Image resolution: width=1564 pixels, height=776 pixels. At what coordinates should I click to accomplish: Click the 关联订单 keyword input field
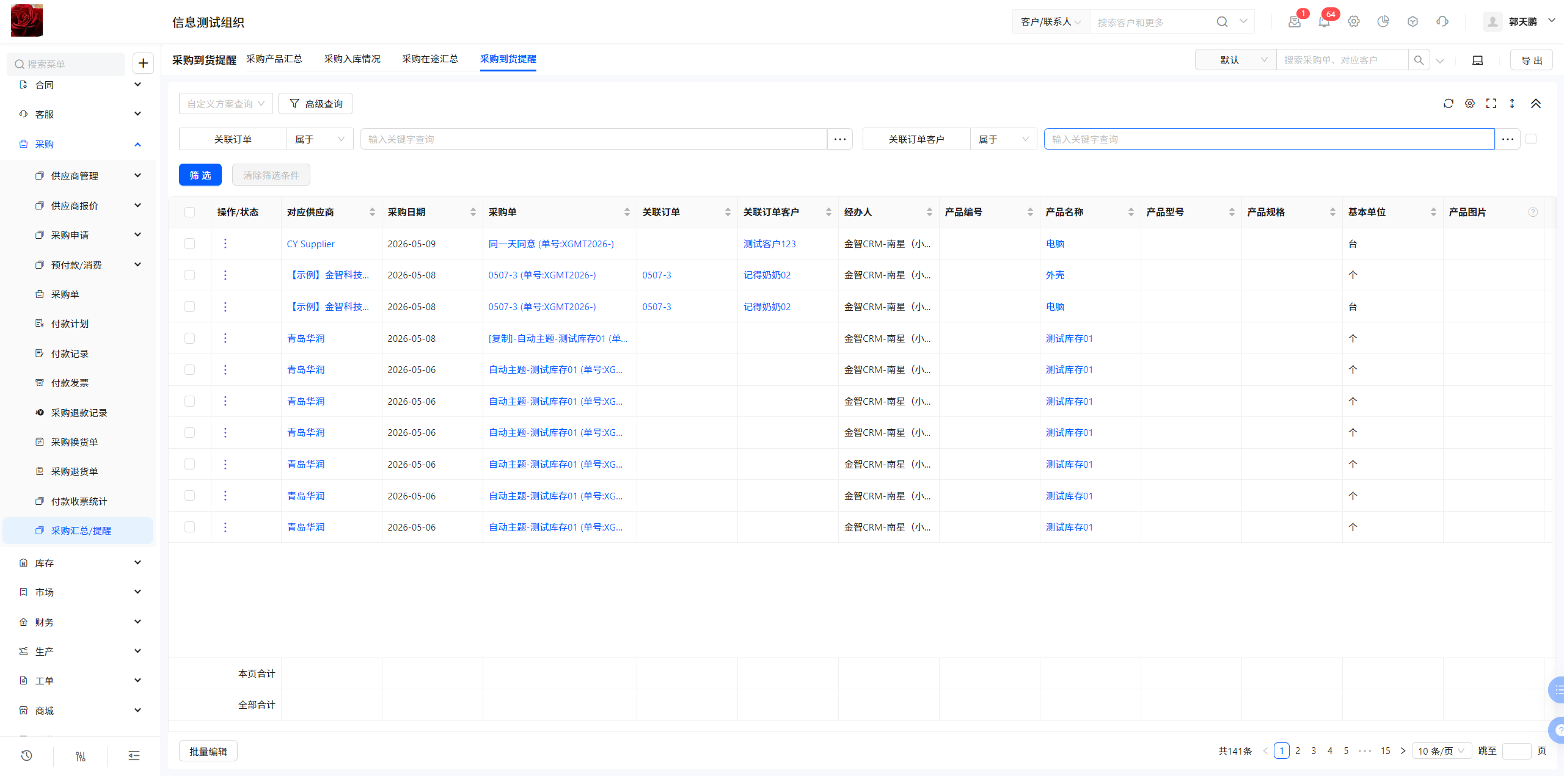click(593, 139)
